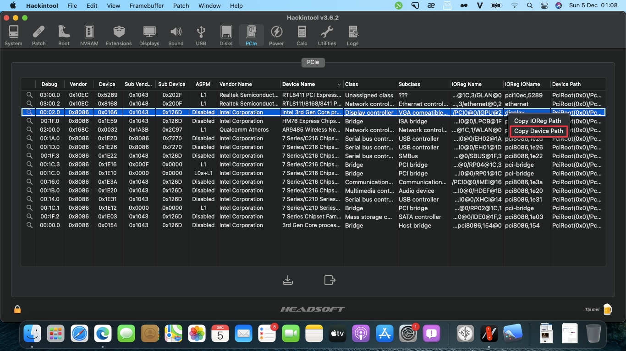Screen dimensions: 626x351
Task: Click magnifier icon for the 03:00.0 row
Action: (29, 95)
